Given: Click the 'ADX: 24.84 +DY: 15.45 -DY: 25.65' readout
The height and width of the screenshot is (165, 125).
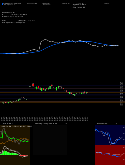Looking at the screenshot, I should (x=16, y=126).
